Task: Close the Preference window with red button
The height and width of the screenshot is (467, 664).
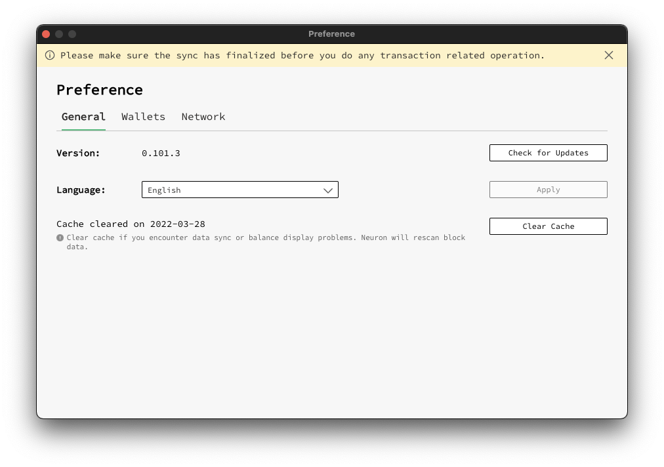Action: pyautogui.click(x=46, y=34)
